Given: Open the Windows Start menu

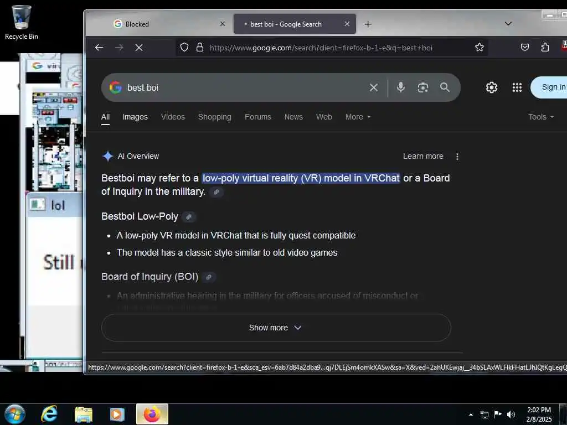Looking at the screenshot, I should coord(15,414).
